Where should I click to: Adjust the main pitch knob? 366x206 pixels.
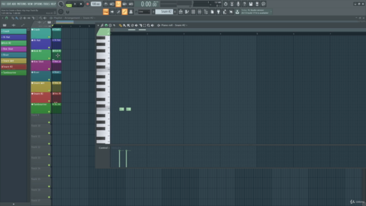pos(61,11)
